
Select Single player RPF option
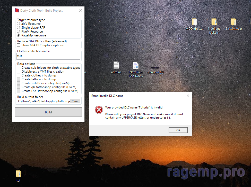[x=19, y=28]
